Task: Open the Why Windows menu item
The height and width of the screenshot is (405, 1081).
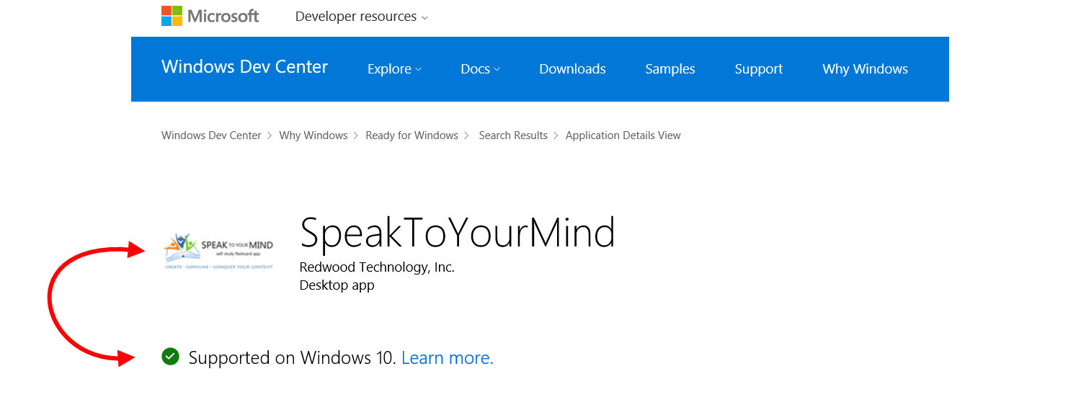Action: [x=865, y=69]
